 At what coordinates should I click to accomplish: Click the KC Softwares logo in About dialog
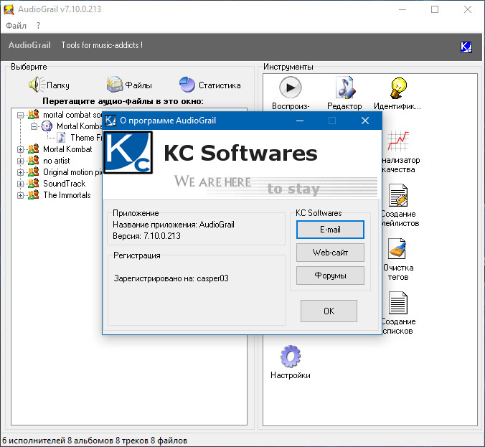(x=128, y=152)
